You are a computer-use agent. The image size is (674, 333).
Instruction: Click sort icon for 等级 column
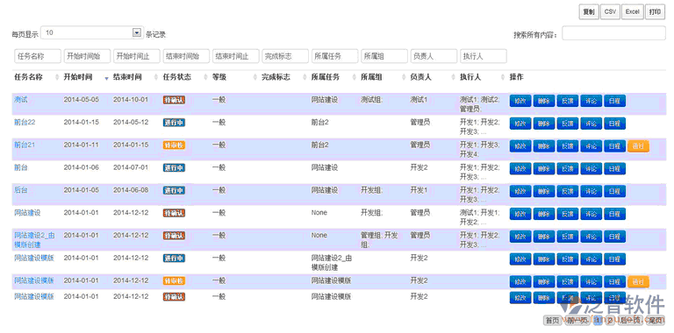click(255, 78)
